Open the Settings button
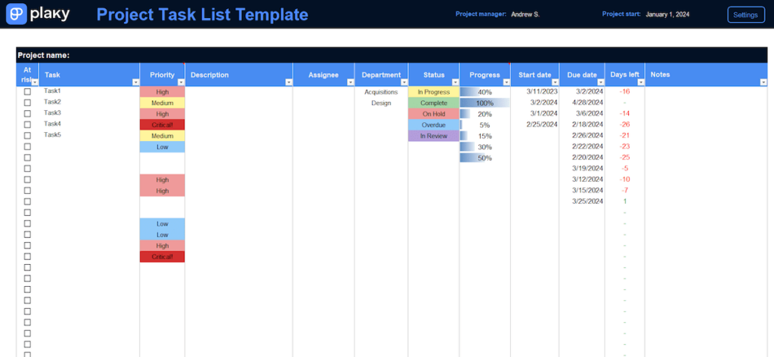 click(745, 15)
